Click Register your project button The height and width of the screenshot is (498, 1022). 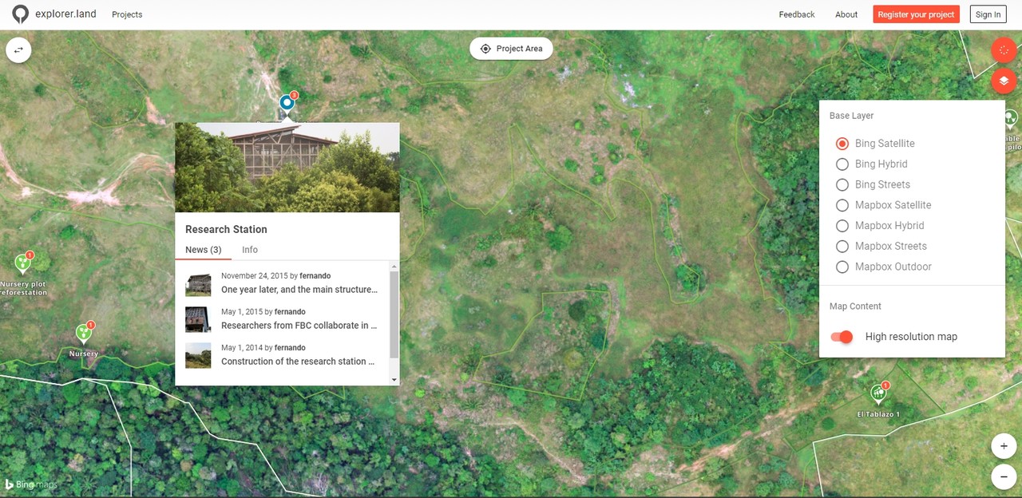tap(915, 14)
